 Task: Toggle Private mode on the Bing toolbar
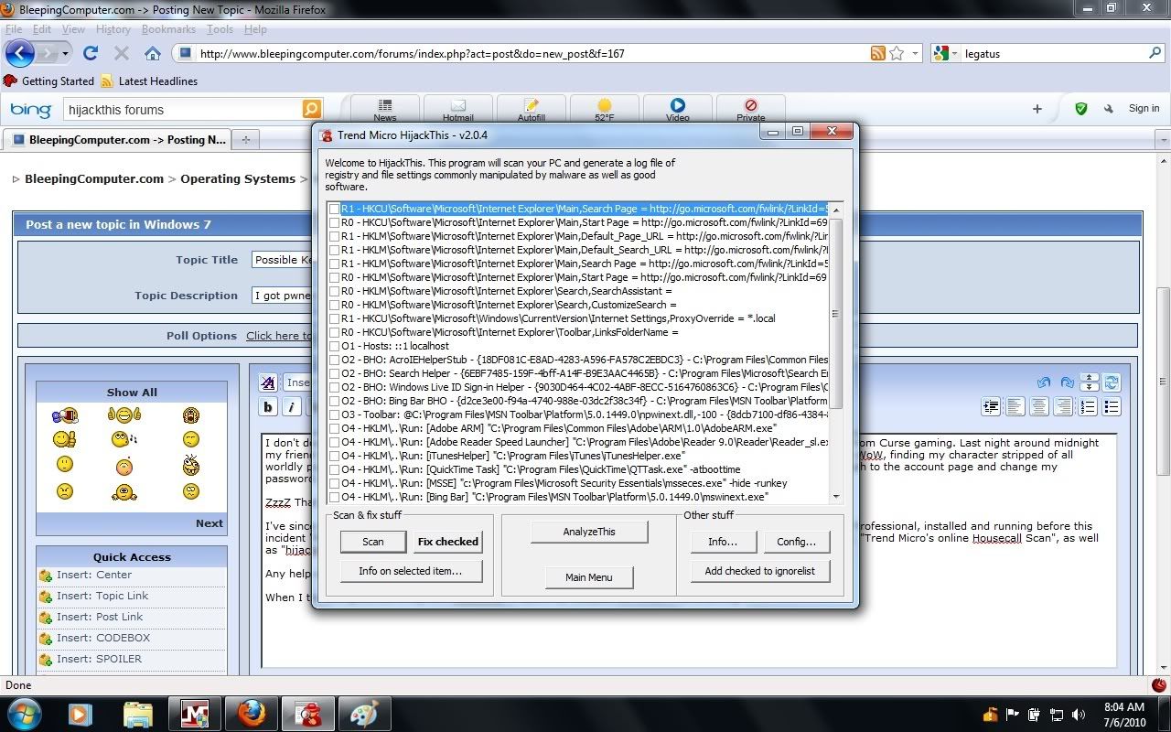pos(750,109)
